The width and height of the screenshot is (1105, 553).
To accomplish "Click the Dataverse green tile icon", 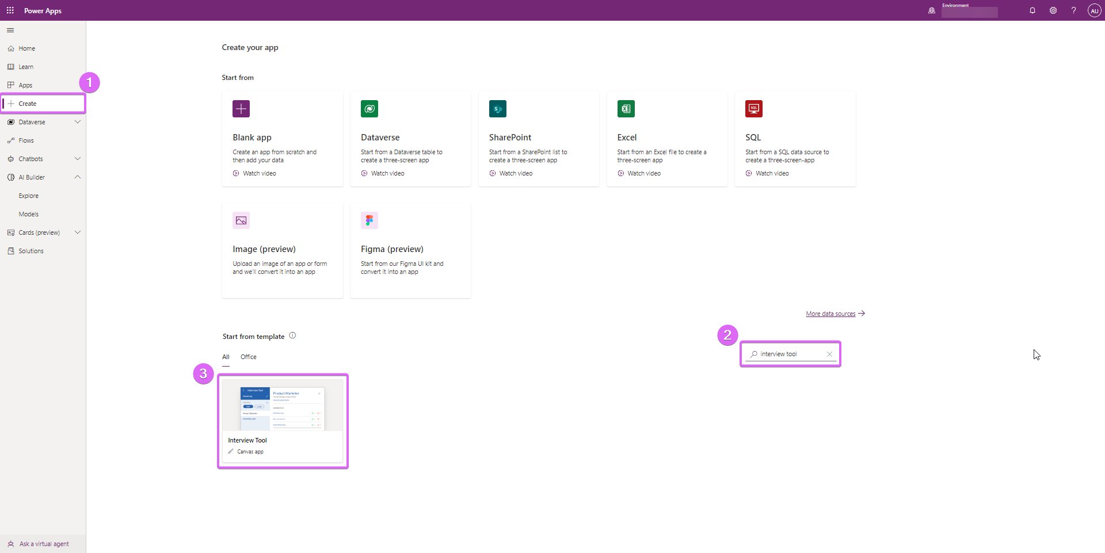I will tap(369, 108).
